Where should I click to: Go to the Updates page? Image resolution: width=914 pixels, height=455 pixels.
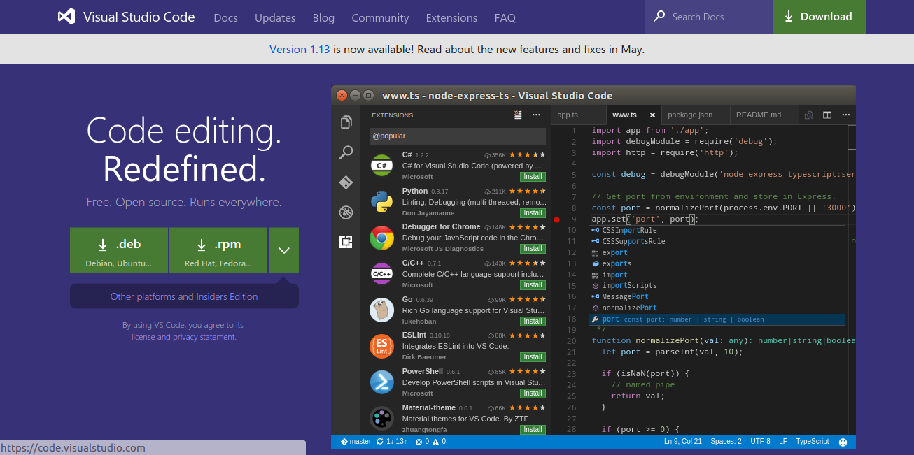pos(275,17)
